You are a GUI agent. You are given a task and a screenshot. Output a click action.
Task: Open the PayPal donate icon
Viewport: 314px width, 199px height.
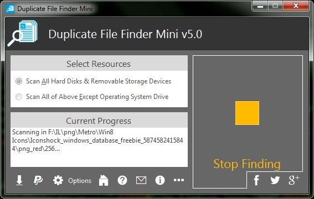click(x=38, y=180)
